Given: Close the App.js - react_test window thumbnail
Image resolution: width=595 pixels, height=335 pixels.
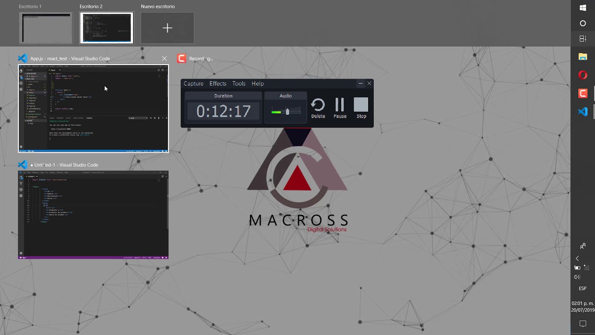Looking at the screenshot, I should coord(164,59).
